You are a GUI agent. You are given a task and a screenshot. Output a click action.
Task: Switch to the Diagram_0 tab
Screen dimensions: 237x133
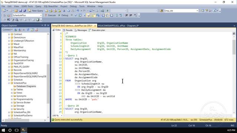[x=118, y=25]
